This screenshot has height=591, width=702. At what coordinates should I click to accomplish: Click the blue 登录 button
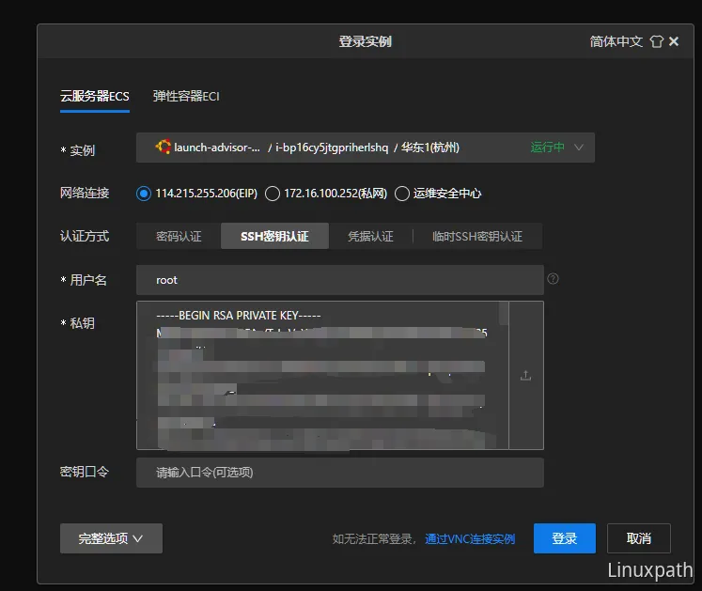[x=565, y=538]
